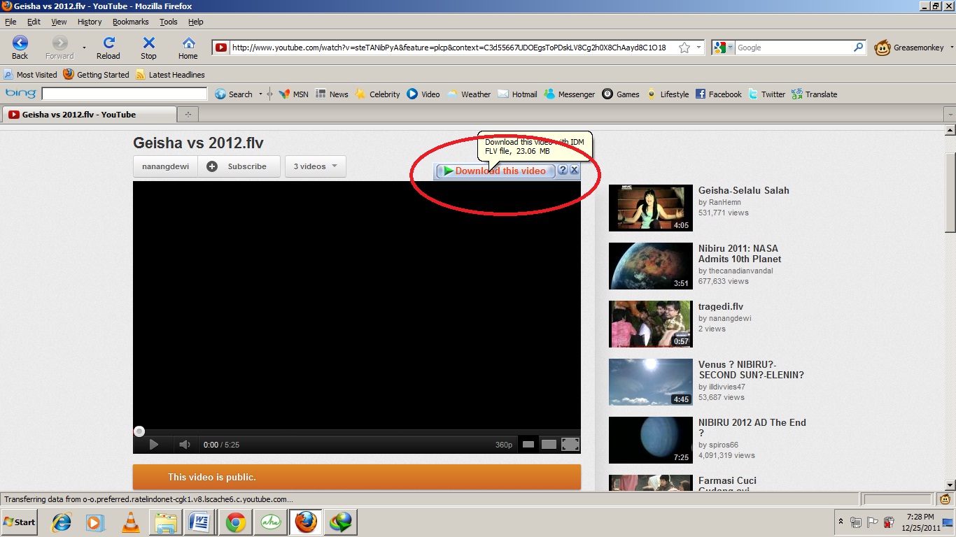Mute the video volume
The width and height of the screenshot is (956, 537).
coord(185,445)
